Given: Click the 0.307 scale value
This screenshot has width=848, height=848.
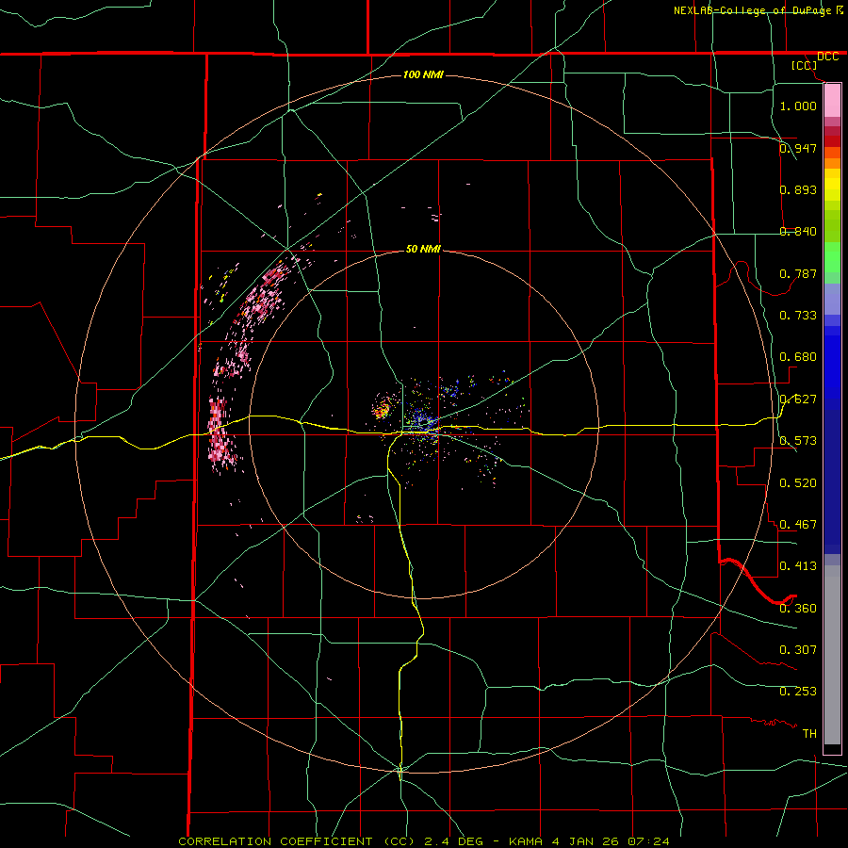Looking at the screenshot, I should 798,650.
